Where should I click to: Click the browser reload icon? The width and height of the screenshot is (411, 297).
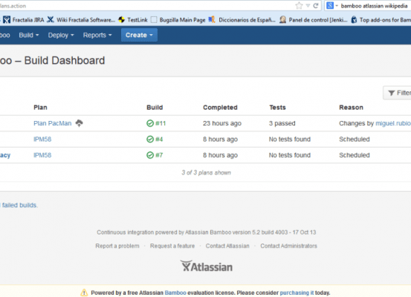(x=316, y=5)
